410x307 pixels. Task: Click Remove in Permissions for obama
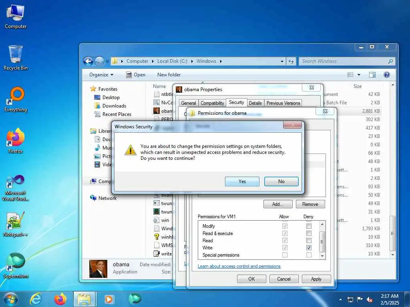point(310,204)
